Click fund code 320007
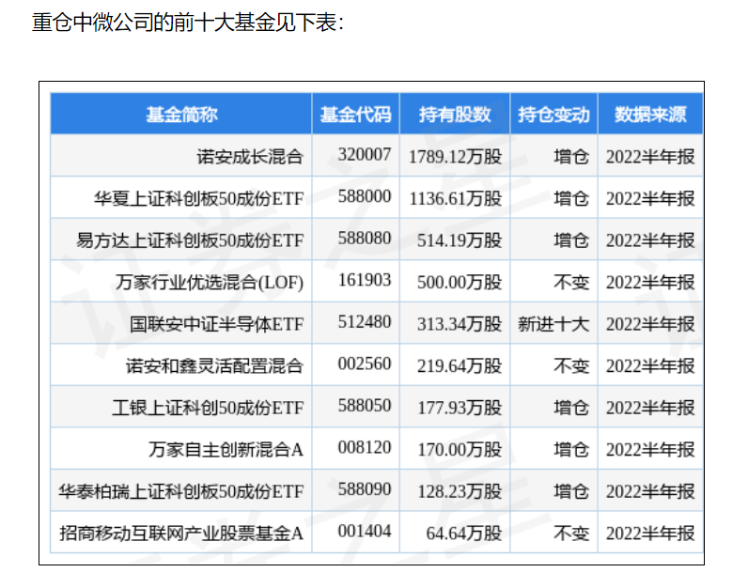Viewport: 748px width, 588px height. [365, 154]
